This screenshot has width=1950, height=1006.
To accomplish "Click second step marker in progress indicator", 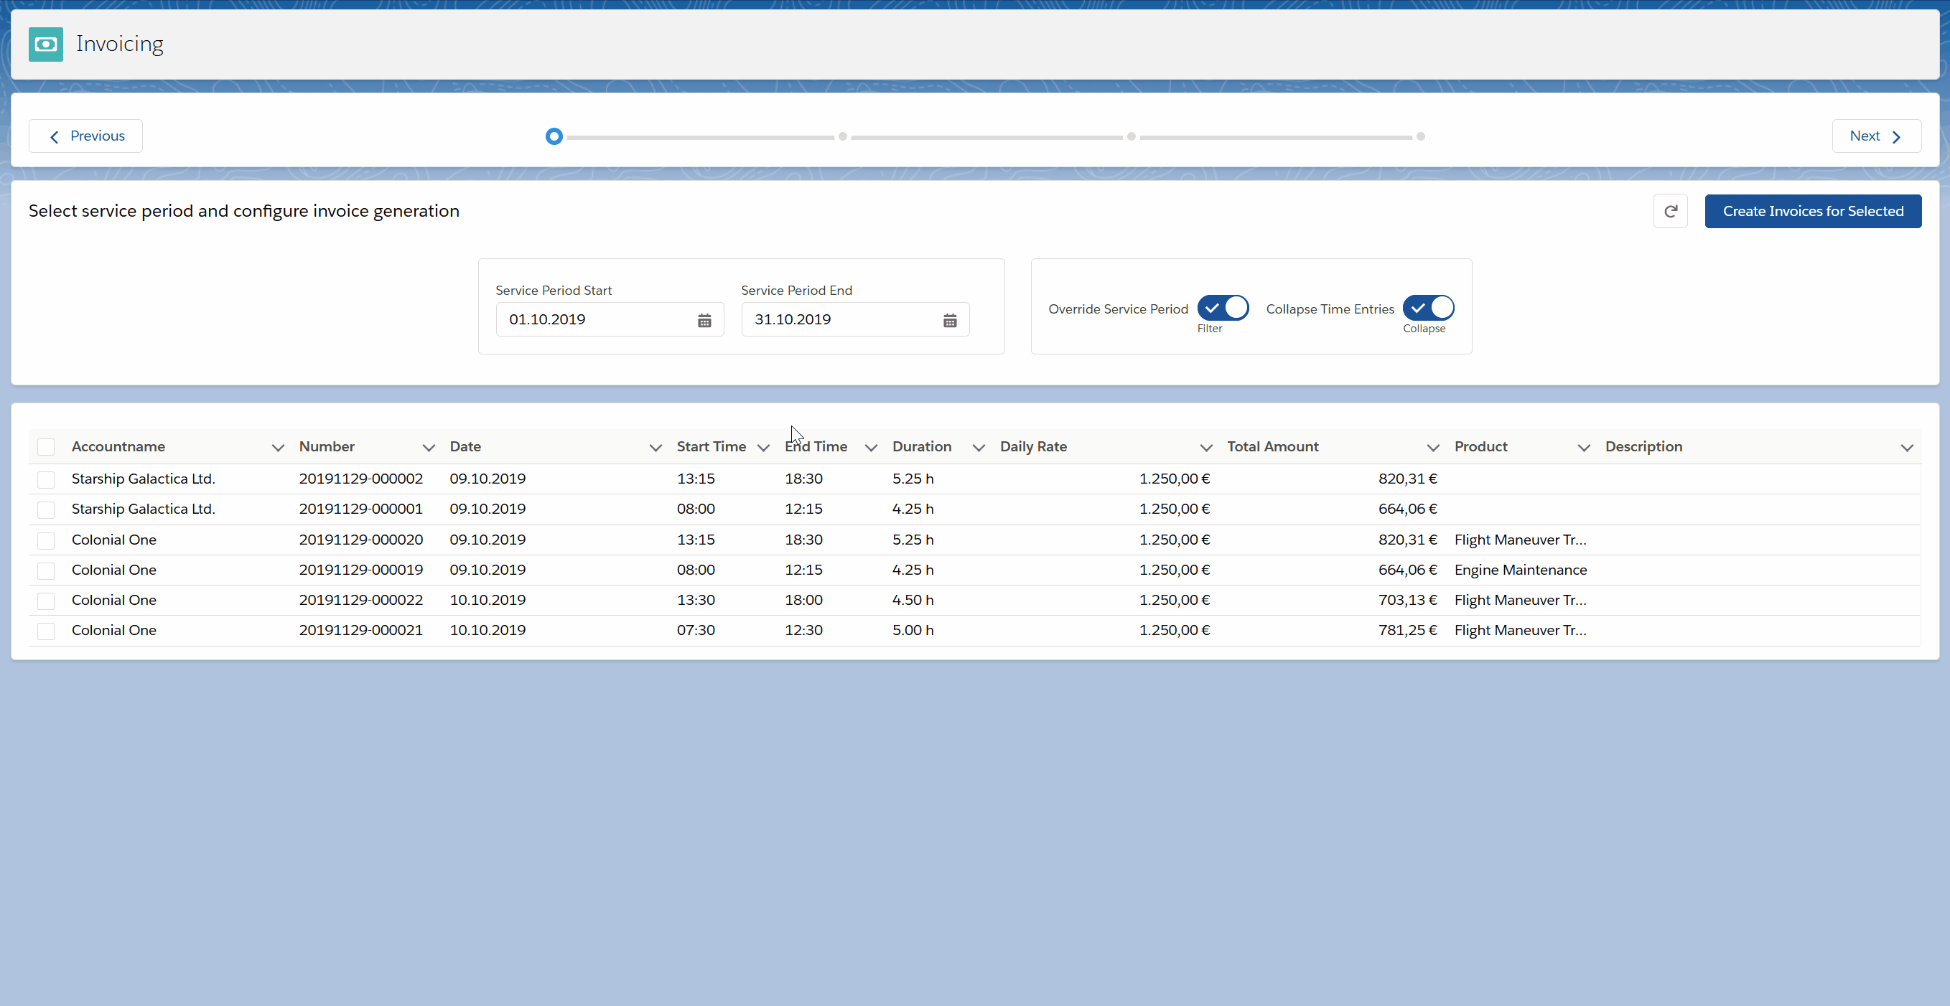I will (842, 137).
